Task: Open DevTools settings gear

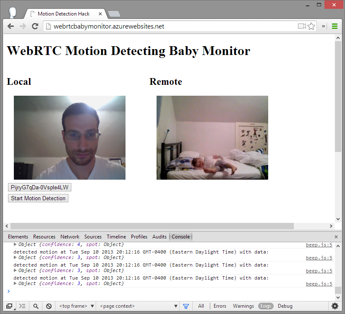Action: pyautogui.click(x=335, y=306)
